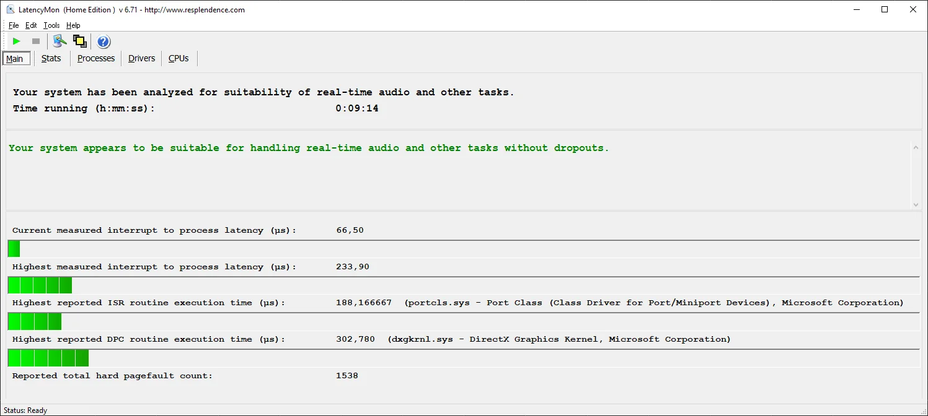Viewport: 928px width, 416px height.
Task: Click the portcls.sys driver description text
Action: [x=654, y=303]
